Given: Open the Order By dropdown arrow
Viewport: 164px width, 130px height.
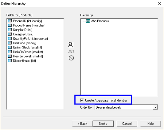Looking at the screenshot, I should 155,107.
